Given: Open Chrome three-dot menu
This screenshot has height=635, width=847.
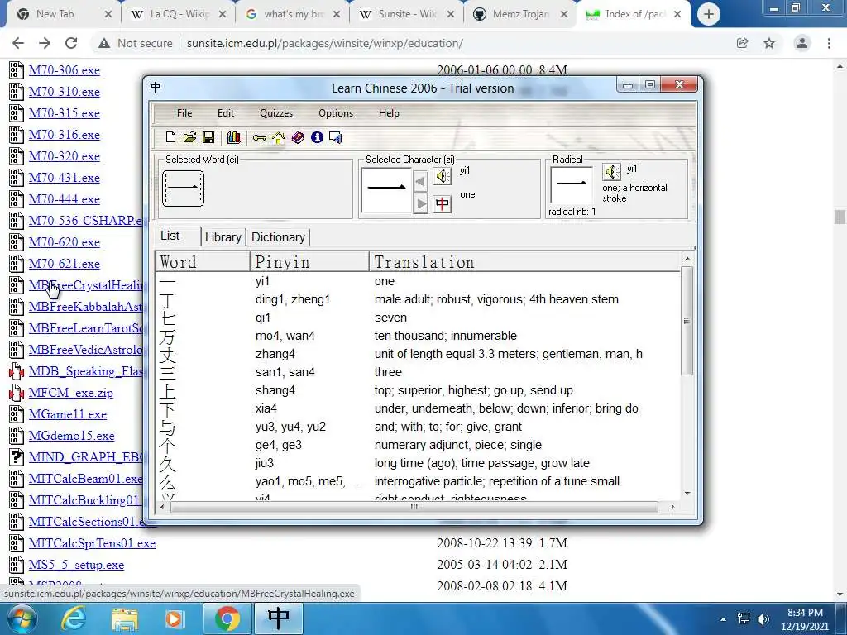Looking at the screenshot, I should (829, 43).
